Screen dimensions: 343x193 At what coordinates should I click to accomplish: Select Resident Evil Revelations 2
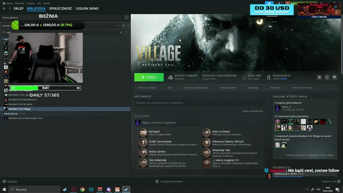pyautogui.click(x=23, y=100)
